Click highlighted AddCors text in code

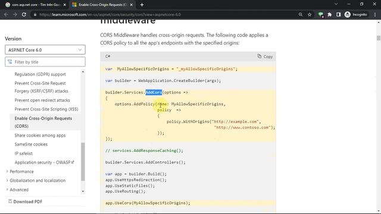tap(154, 93)
